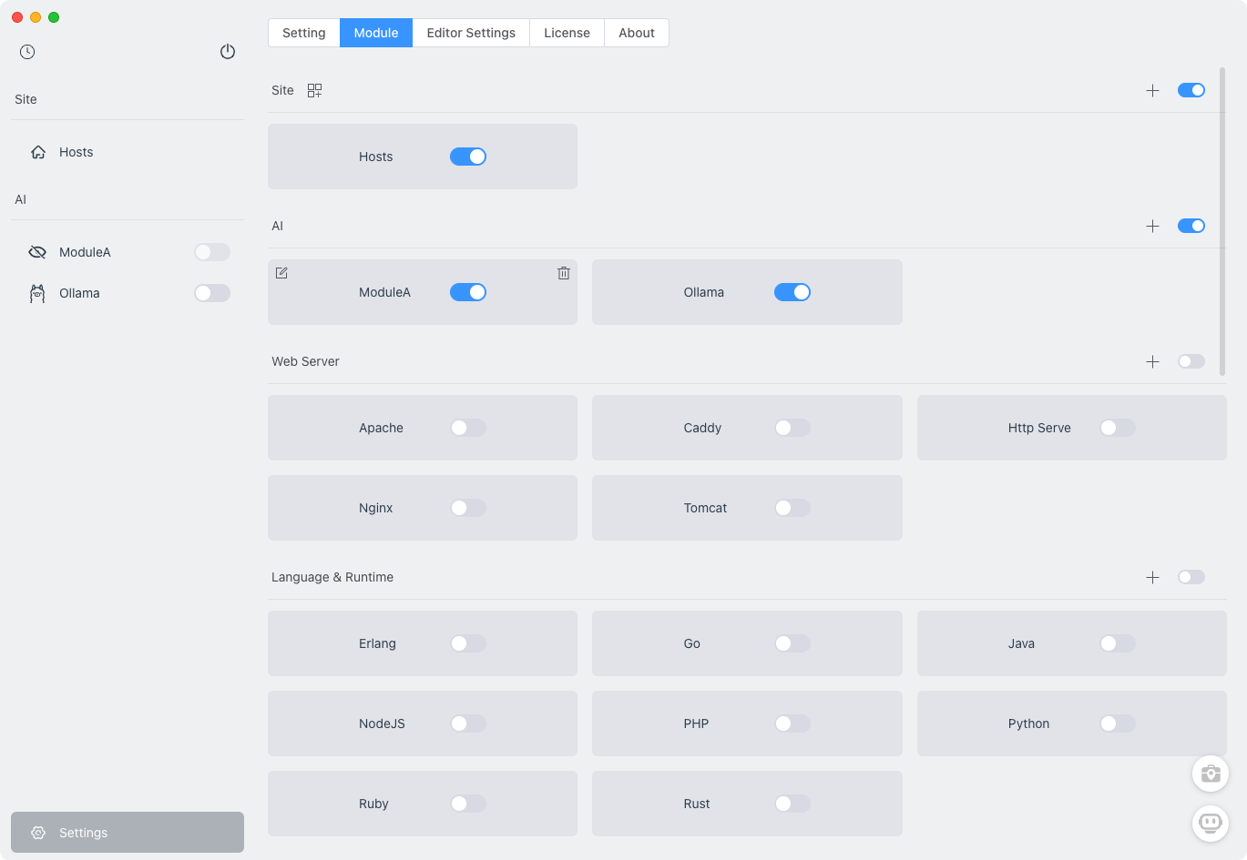Screen dimensions: 1247x860
Task: Click the grid icon beside the Site heading
Action: pos(314,90)
